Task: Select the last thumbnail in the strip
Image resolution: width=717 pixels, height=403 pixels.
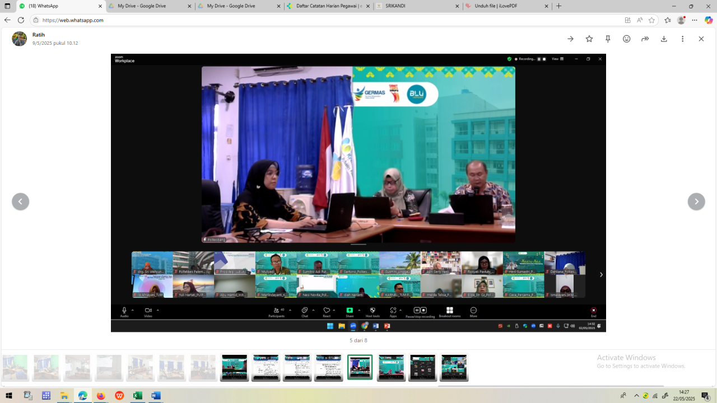Action: click(x=454, y=368)
